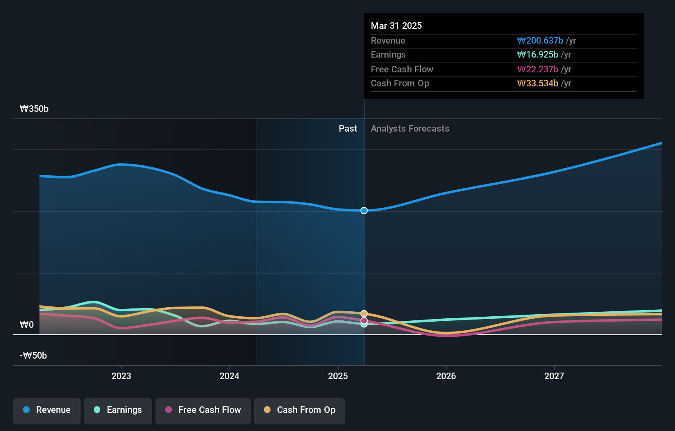Select the blue Revenue data point marker
The image size is (675, 431).
[x=363, y=211]
